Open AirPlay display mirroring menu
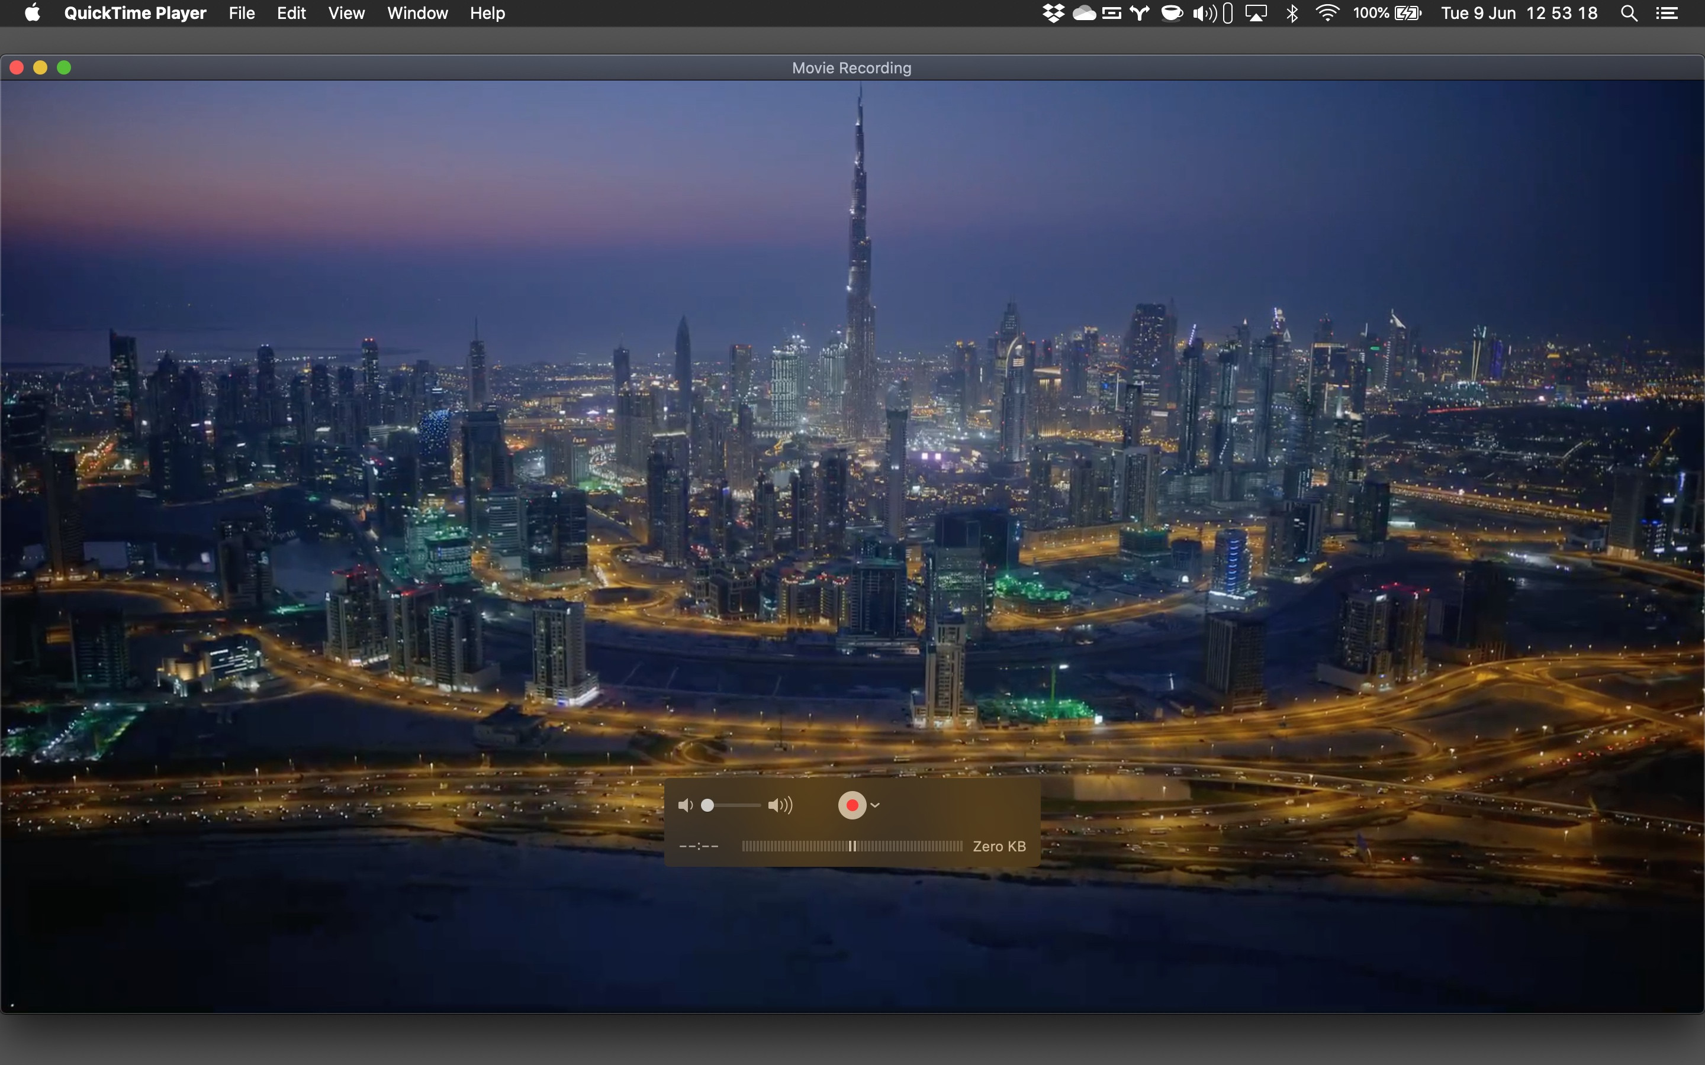This screenshot has height=1065, width=1705. (1257, 12)
